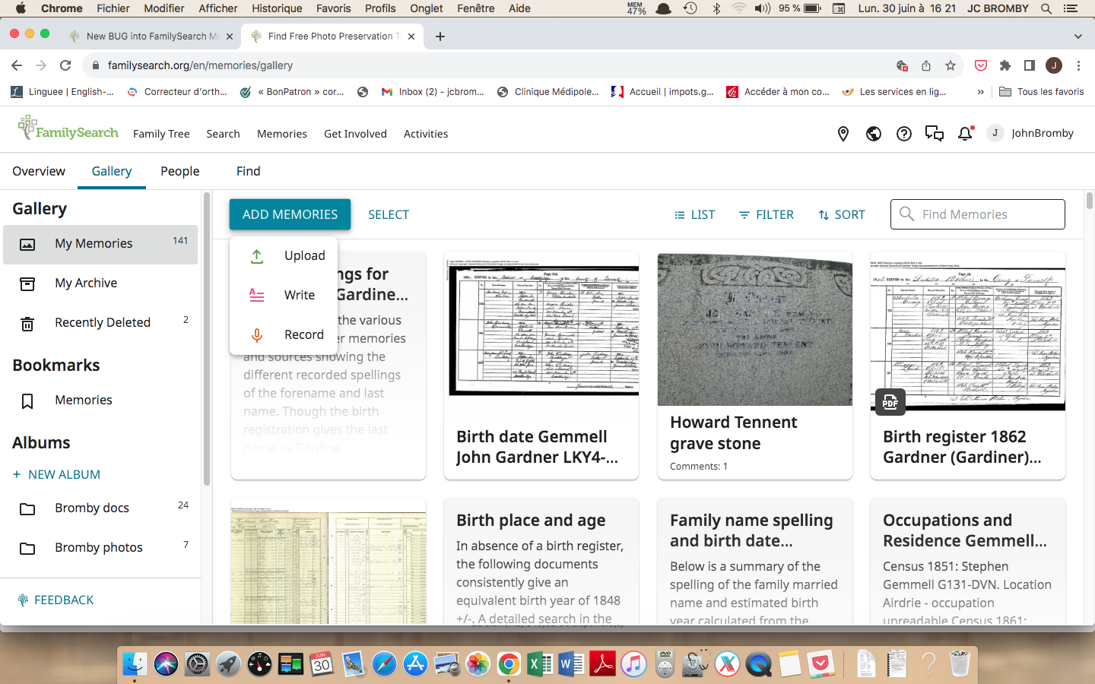This screenshot has width=1095, height=684.
Task: Open the People tab
Action: [180, 171]
